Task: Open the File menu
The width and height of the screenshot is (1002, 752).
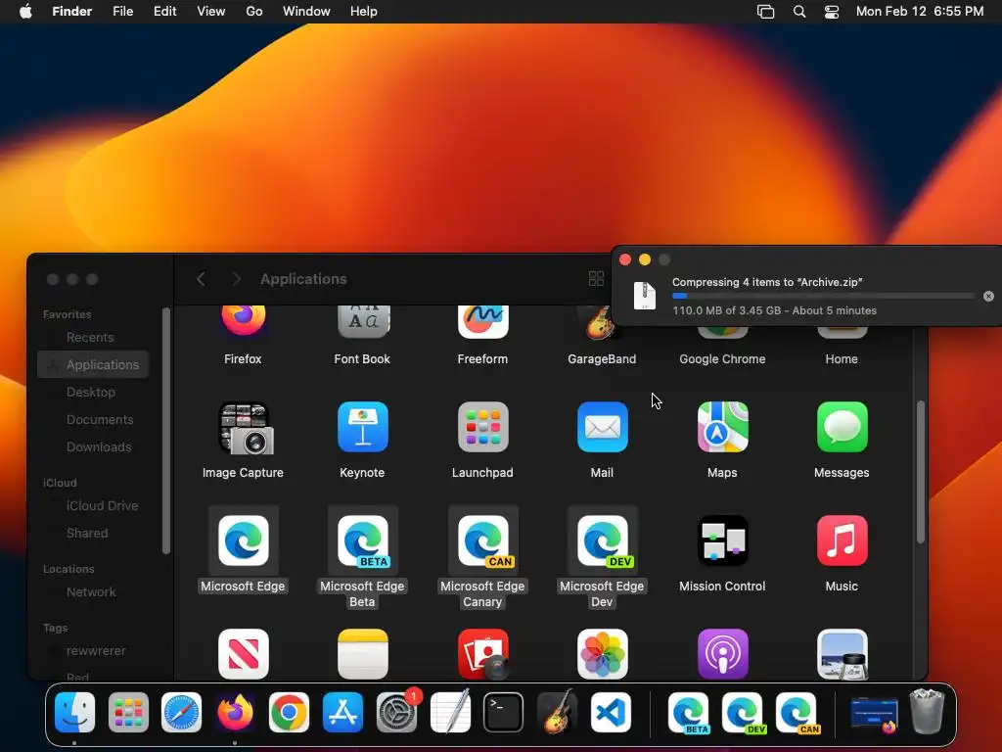Action: click(x=122, y=12)
